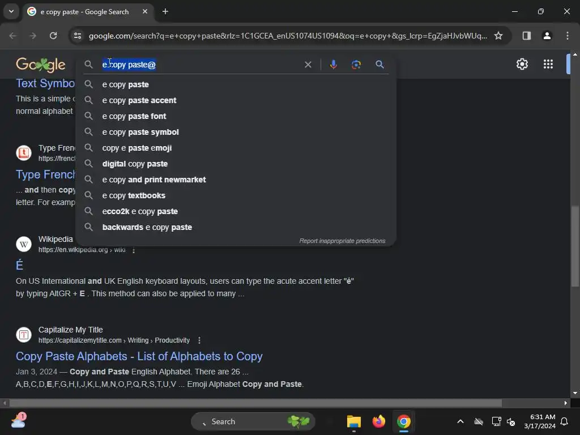This screenshot has width=580, height=435.
Task: Open Wikipedia result options three dots
Action: click(x=134, y=250)
